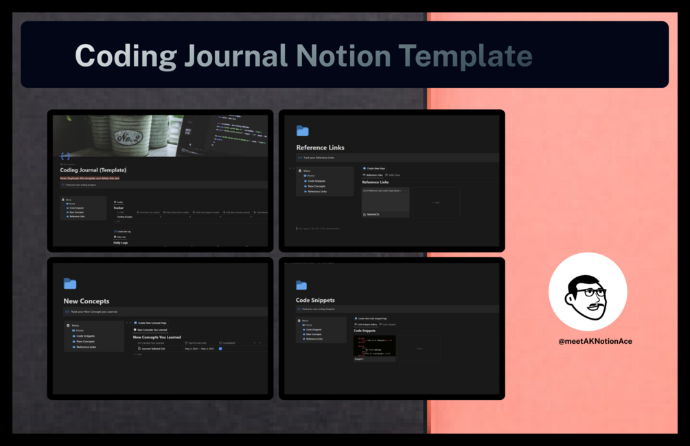The image size is (690, 446).
Task: Click the empty New card in Code Snippets gallery
Action: point(419,349)
